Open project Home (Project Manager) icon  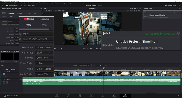pyautogui.click(x=174, y=96)
